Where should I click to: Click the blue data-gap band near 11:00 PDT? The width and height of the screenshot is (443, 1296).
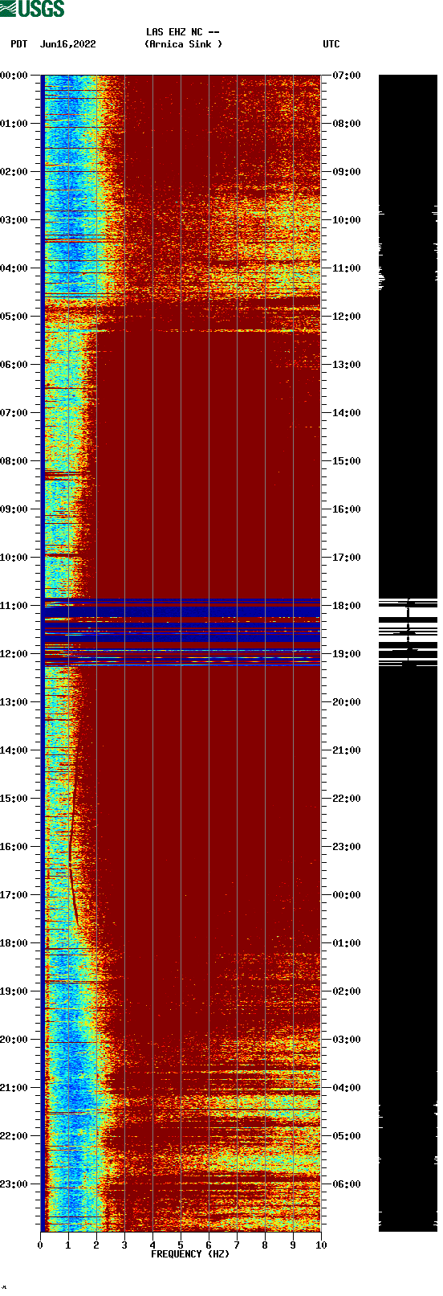pyautogui.click(x=181, y=611)
